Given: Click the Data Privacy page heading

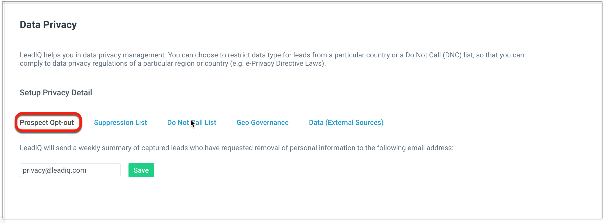Looking at the screenshot, I should pos(48,25).
